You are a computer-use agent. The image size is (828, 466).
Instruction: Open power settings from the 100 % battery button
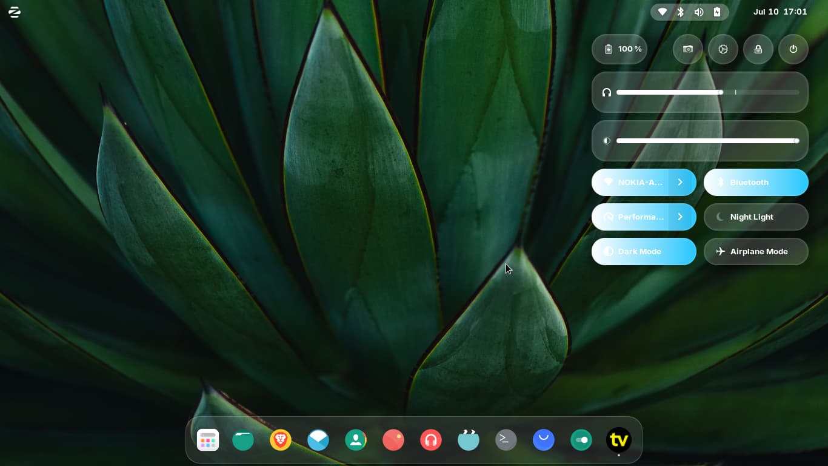click(619, 49)
